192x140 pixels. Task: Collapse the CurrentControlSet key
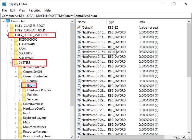[16, 76]
